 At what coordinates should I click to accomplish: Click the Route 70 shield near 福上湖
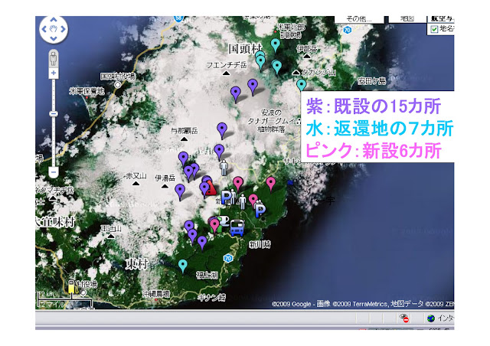[x=228, y=258]
